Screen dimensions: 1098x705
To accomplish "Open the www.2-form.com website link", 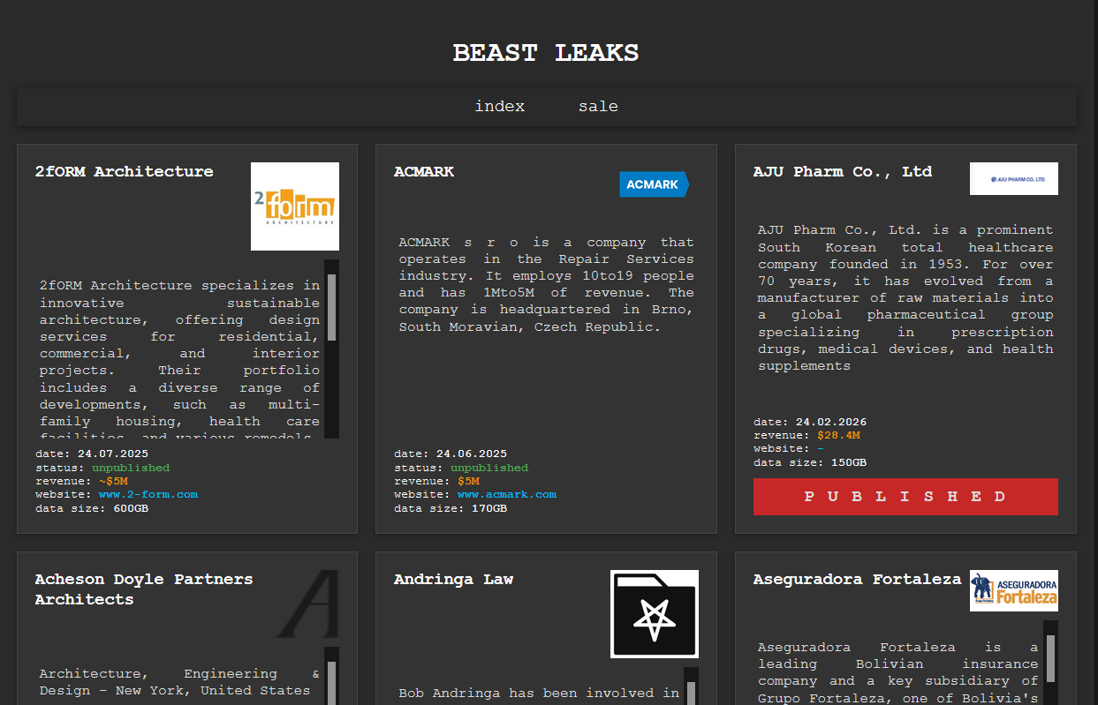I will 148,495.
